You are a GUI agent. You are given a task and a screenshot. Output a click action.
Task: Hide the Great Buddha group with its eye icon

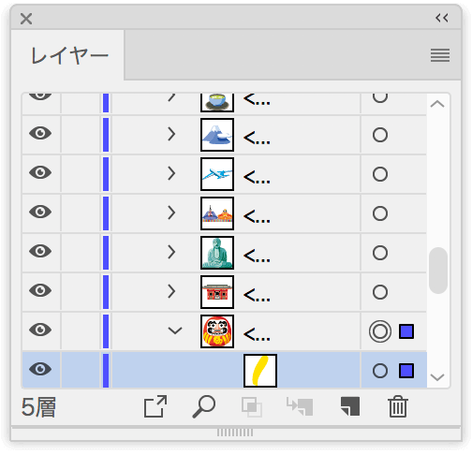point(40,251)
